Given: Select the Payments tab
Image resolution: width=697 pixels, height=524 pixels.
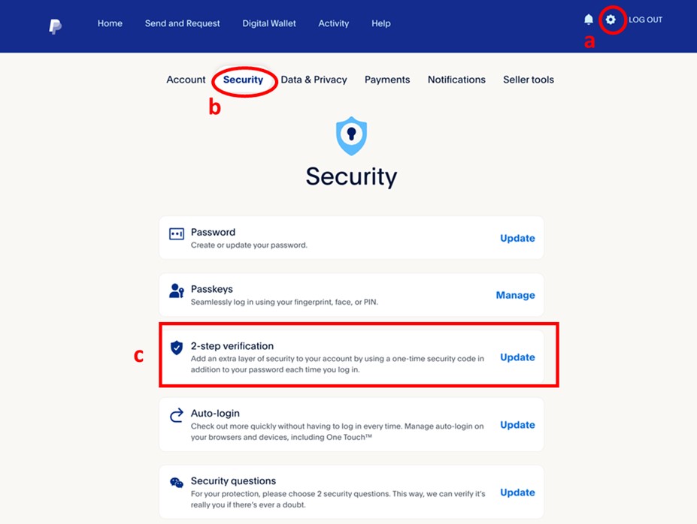Looking at the screenshot, I should (x=386, y=80).
